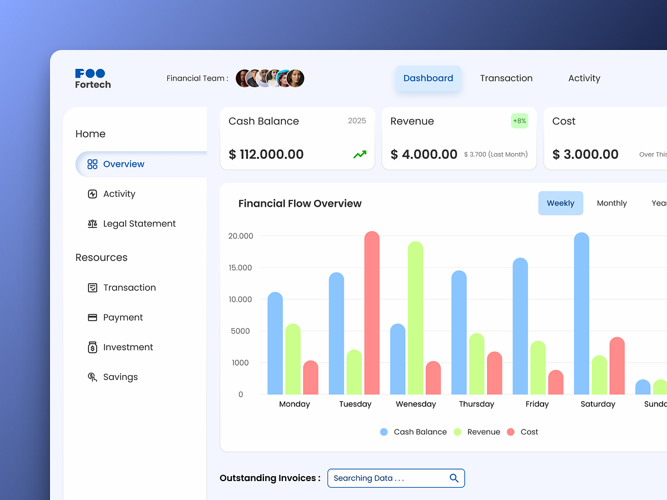
Task: Open Legal Statement in the sidebar
Action: point(140,224)
